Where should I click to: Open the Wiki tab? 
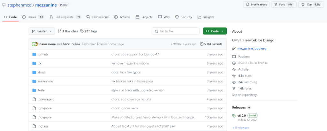[x=164, y=17]
